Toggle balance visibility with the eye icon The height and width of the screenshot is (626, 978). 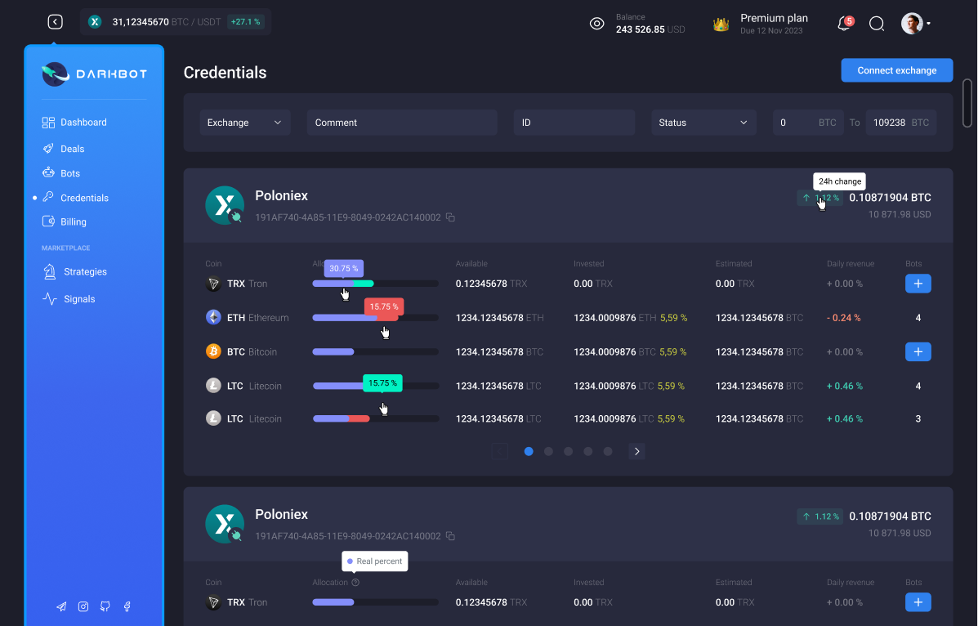coord(596,24)
